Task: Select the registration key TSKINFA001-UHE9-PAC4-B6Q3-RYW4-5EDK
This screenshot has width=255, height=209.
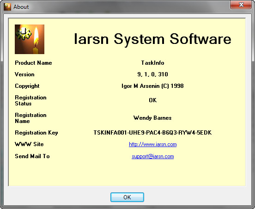Action: click(x=152, y=133)
